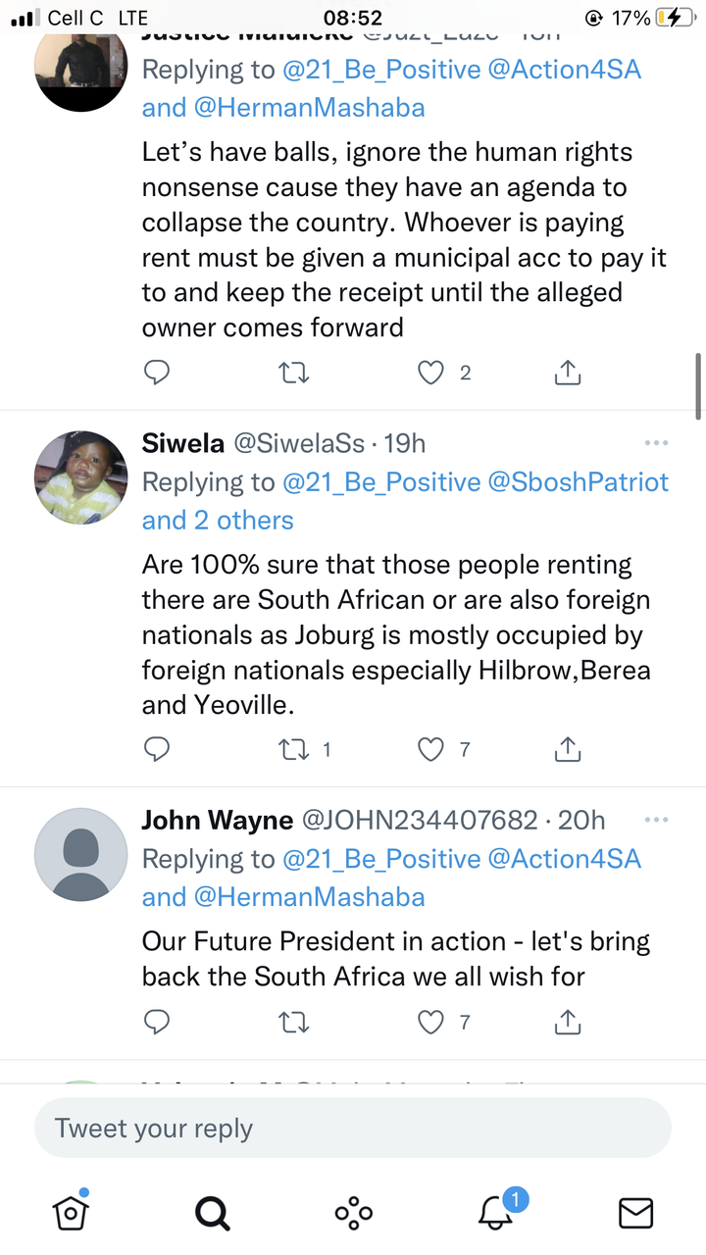Open Spaces tab in the bottom navigation
The image size is (706, 1255).
tap(353, 1214)
